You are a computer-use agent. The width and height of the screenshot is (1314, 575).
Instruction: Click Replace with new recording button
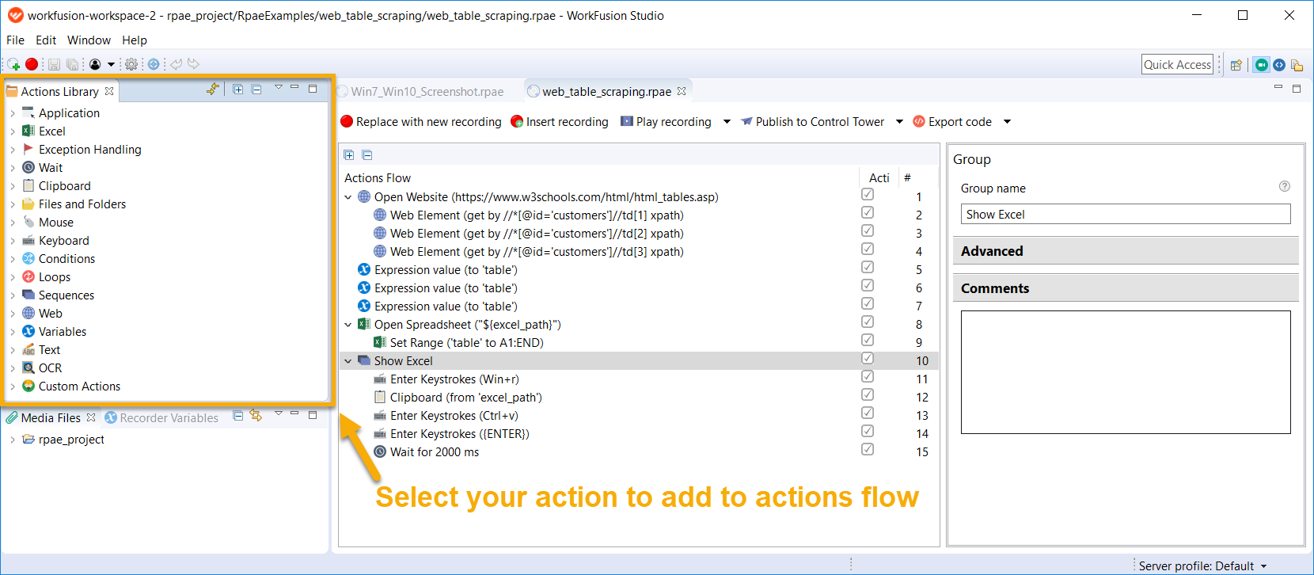421,122
